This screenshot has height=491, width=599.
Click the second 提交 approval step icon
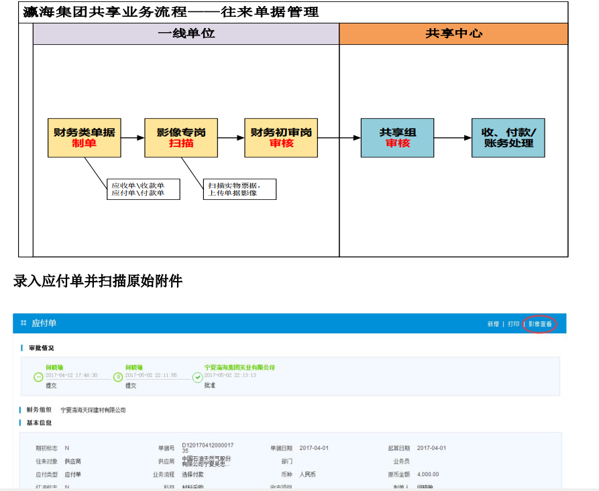point(118,378)
